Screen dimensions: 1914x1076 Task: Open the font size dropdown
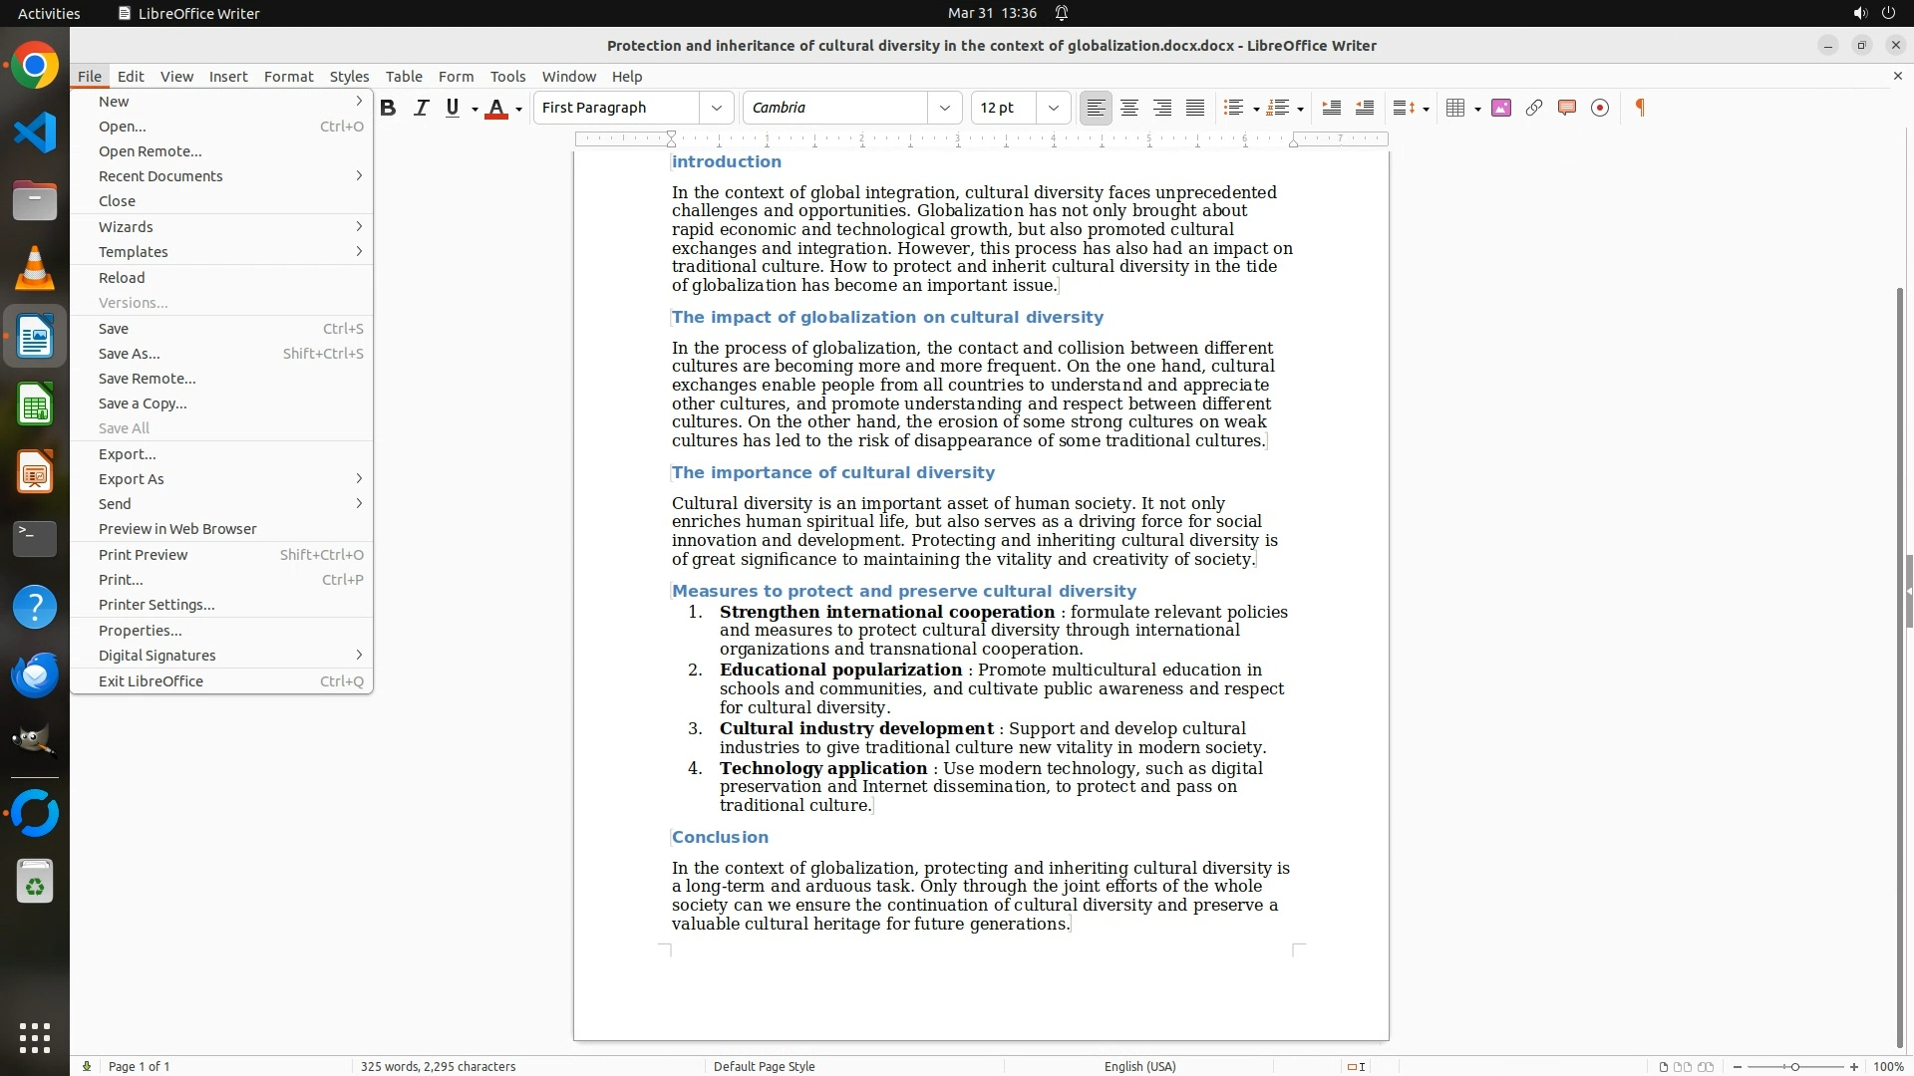click(x=1053, y=108)
